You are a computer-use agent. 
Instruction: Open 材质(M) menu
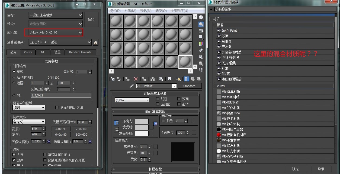130,11
